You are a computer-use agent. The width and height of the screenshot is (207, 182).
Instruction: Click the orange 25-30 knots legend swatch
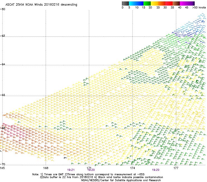pyautogui.click(x=162, y=3)
